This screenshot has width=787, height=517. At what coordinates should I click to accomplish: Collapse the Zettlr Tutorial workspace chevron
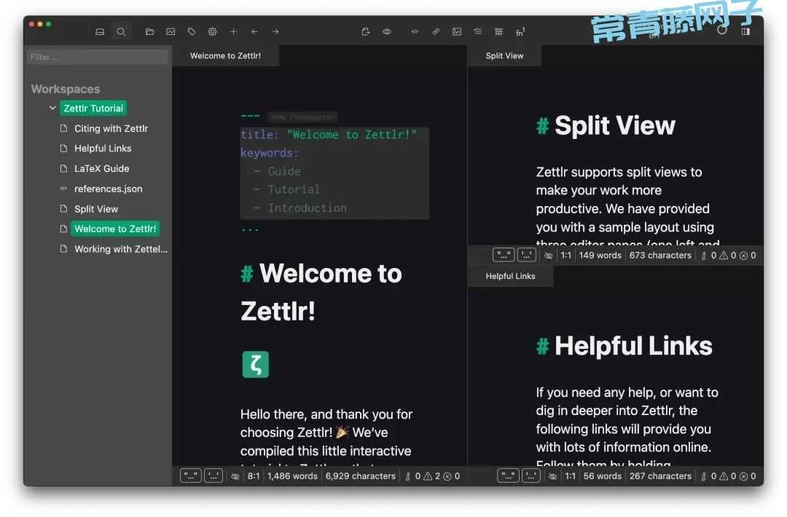click(52, 108)
